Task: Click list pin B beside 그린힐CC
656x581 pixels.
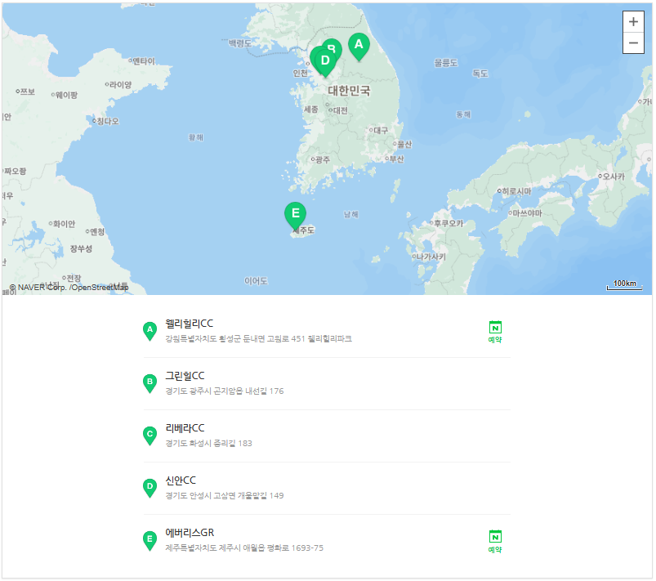Action: pos(149,383)
